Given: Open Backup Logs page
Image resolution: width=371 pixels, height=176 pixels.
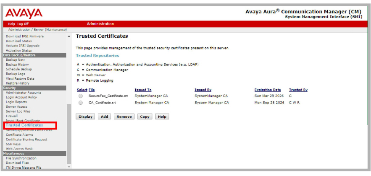Looking at the screenshot, I should point(16,74).
